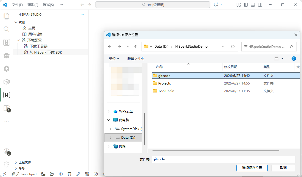Click the tools icon in status bar
Screen dimensions: 302x177
tap(87, 174)
